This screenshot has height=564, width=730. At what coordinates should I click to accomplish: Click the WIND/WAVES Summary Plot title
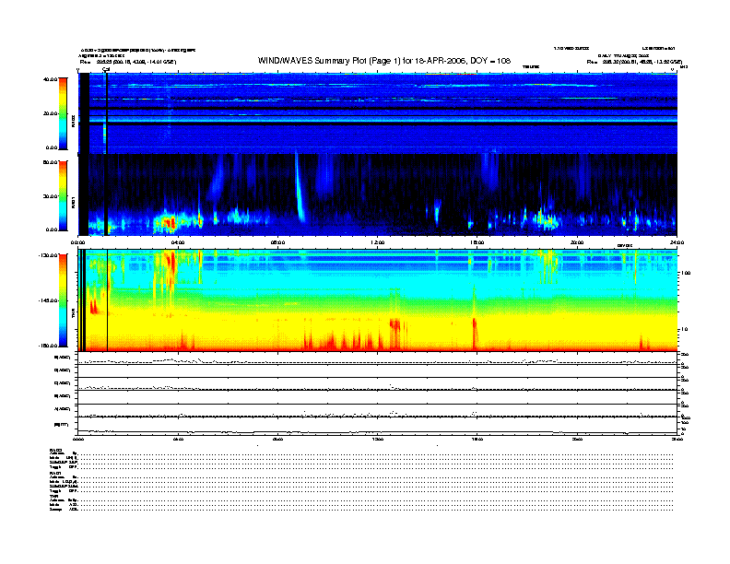[x=384, y=61]
